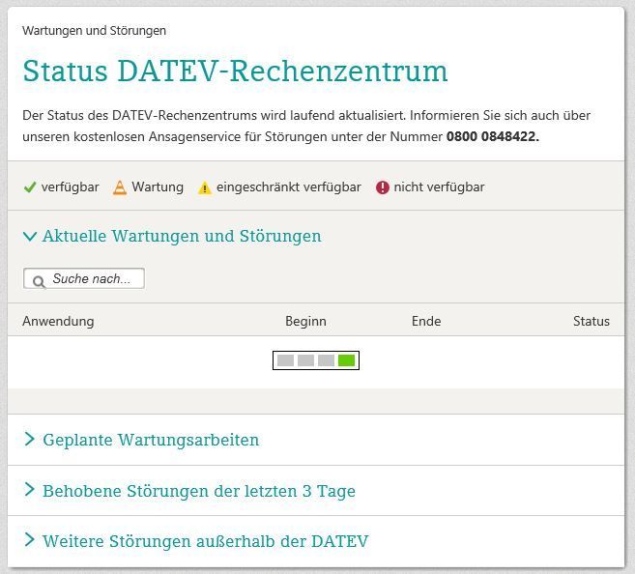Image resolution: width=635 pixels, height=574 pixels.
Task: Expand 'Geplante Wartungsarbeiten' via its heading text
Action: coord(151,440)
